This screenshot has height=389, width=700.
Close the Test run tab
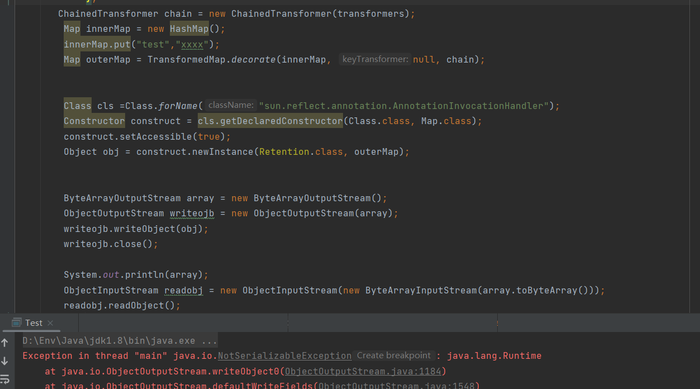coord(50,323)
